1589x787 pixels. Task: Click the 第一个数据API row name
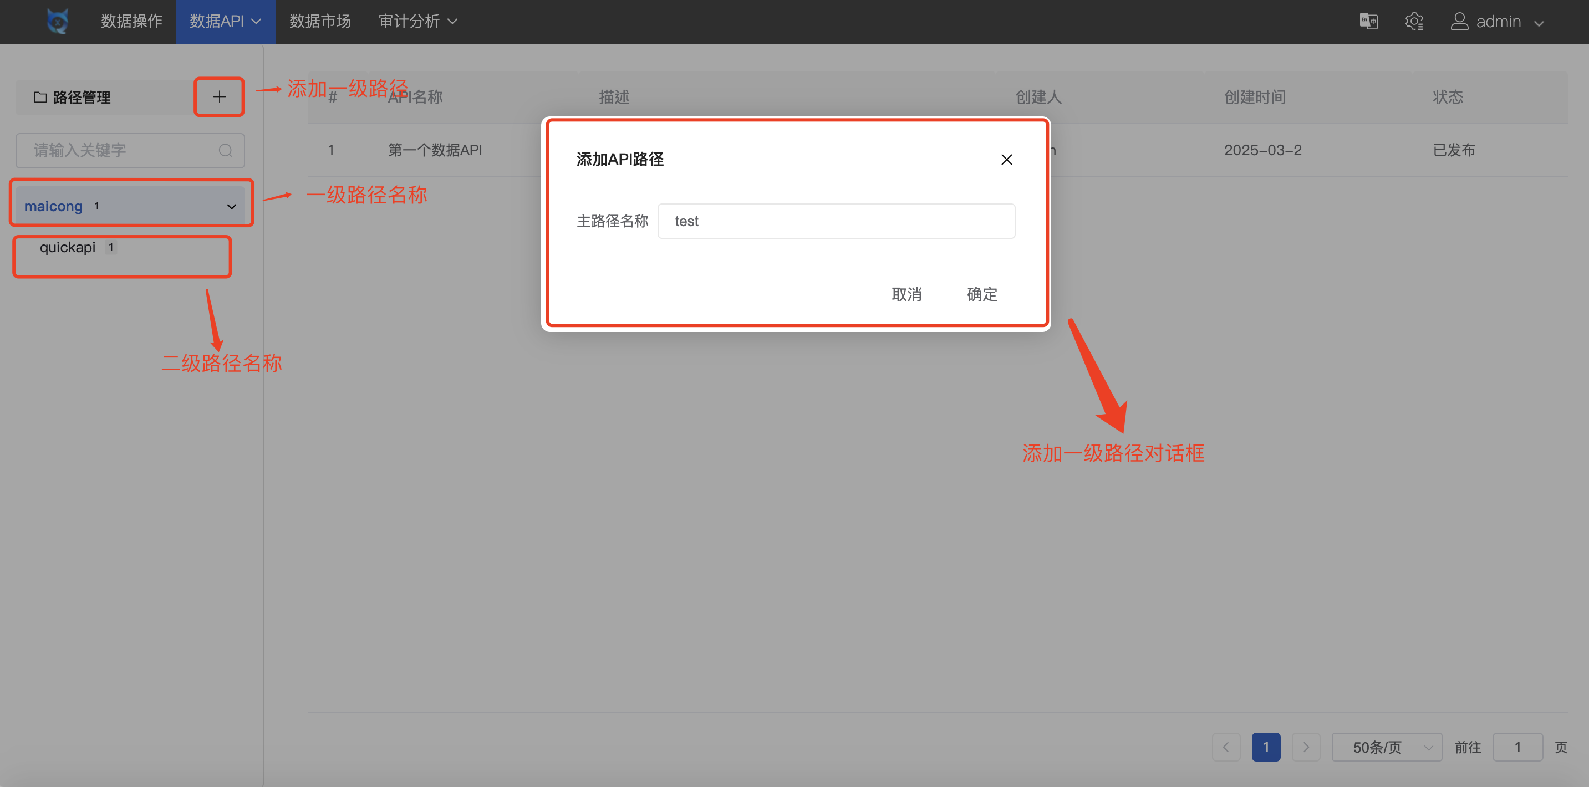pos(435,151)
